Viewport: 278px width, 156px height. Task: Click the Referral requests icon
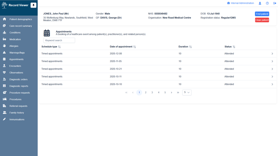5,106
